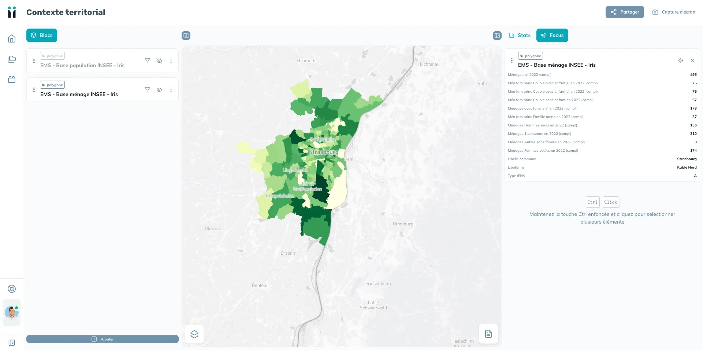The width and height of the screenshot is (703, 350).
Task: Switch to the Stats tab
Action: point(520,35)
